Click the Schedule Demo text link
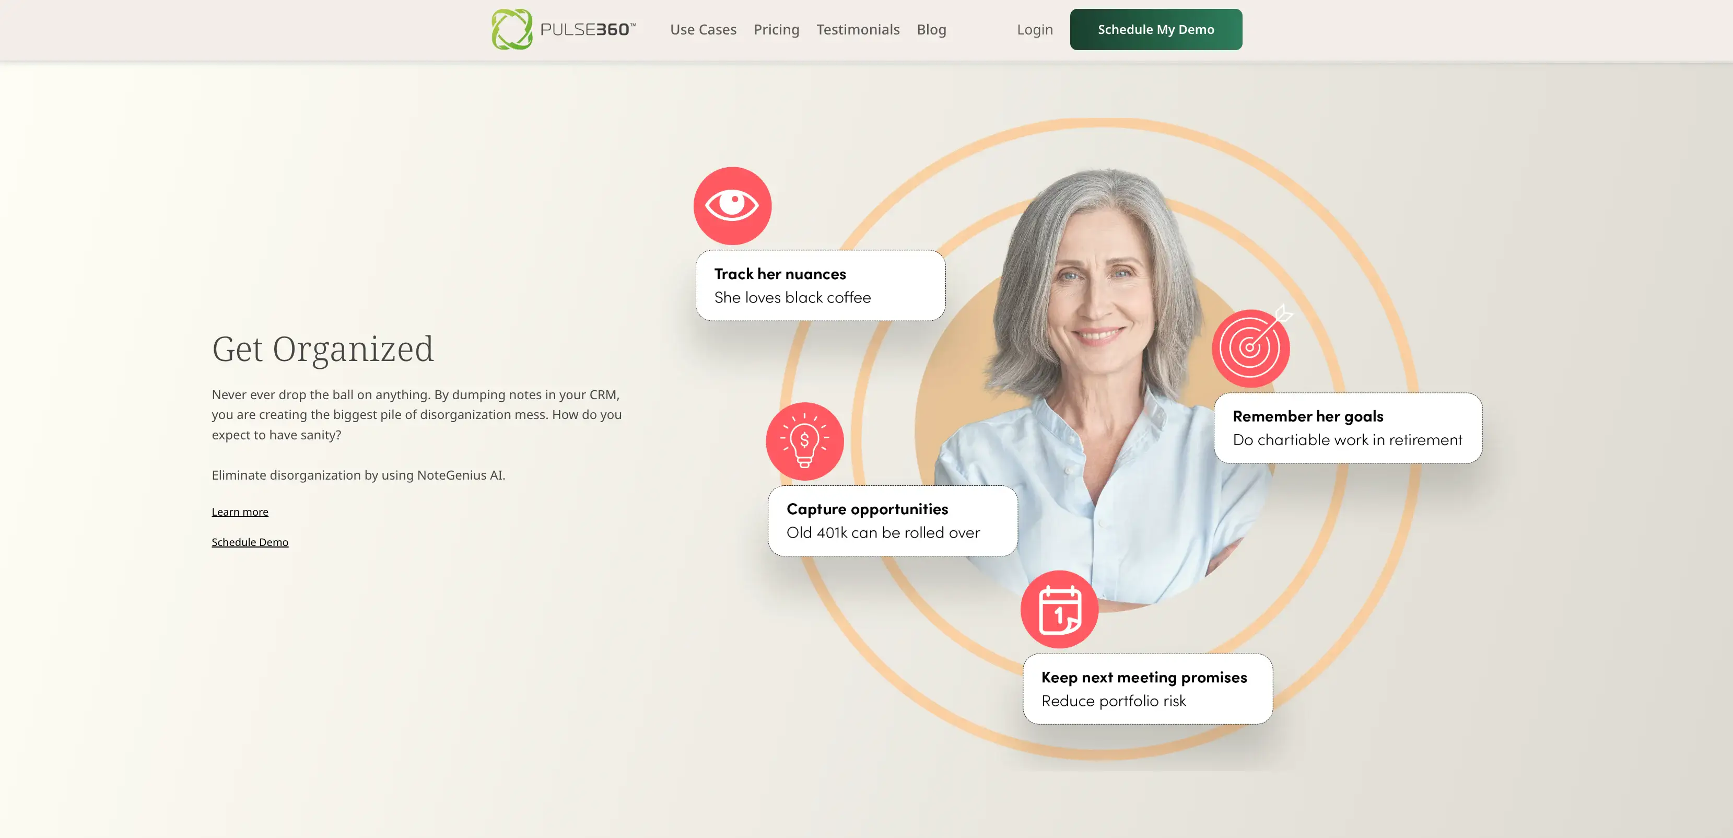 click(250, 542)
